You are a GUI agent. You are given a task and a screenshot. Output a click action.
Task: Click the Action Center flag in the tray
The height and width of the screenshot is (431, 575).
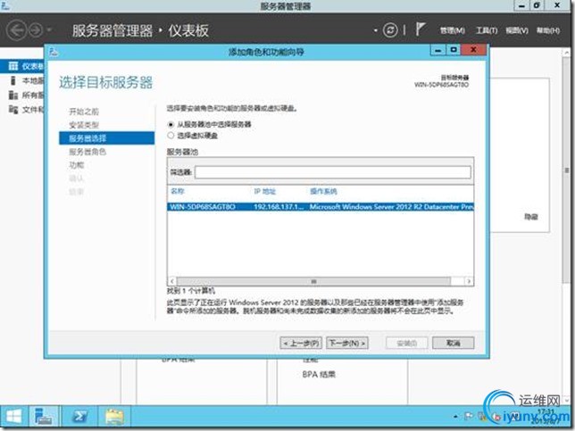click(468, 417)
